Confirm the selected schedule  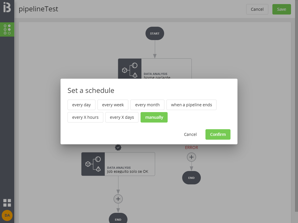(218, 134)
